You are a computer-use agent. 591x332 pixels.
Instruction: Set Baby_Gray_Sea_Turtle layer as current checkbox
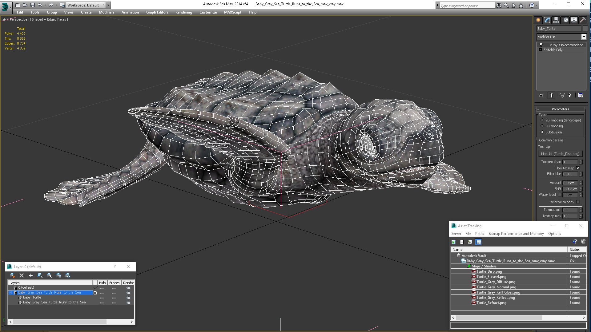(x=95, y=293)
